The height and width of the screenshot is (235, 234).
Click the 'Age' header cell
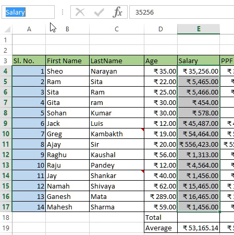[x=161, y=61]
